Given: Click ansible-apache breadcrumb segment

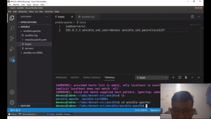Looking at the screenshot, I should point(63,22).
